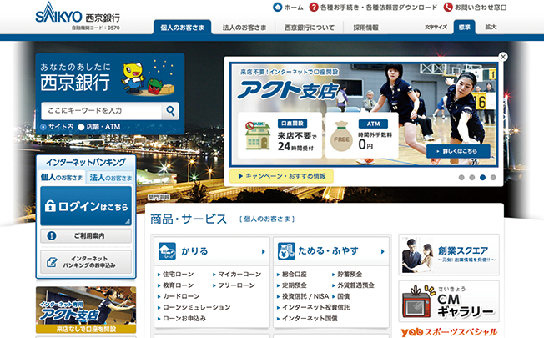This screenshot has width=544, height=338.
Task: Open フリーローン link
Action: 236,285
